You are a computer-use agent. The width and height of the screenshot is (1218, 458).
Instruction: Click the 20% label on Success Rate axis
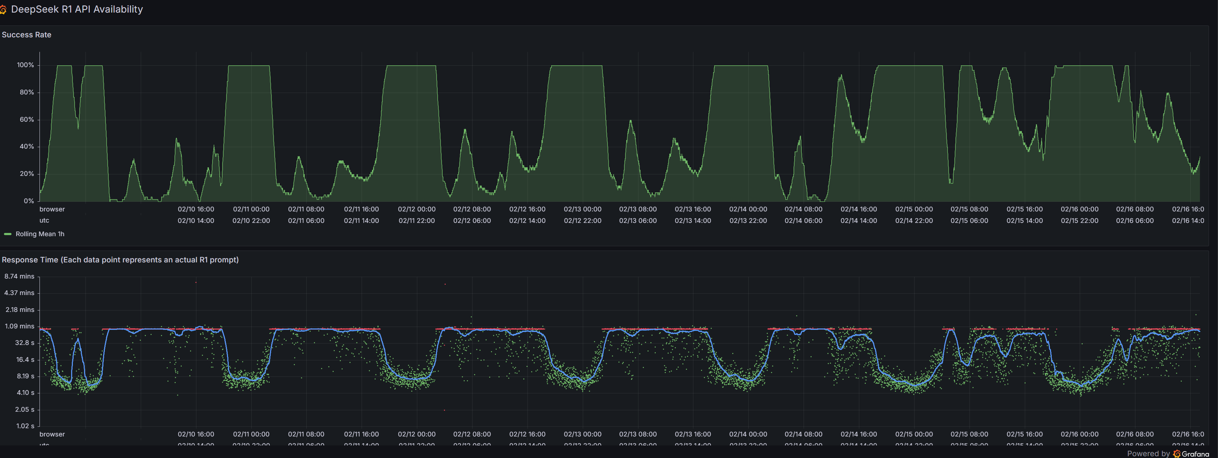click(x=27, y=173)
